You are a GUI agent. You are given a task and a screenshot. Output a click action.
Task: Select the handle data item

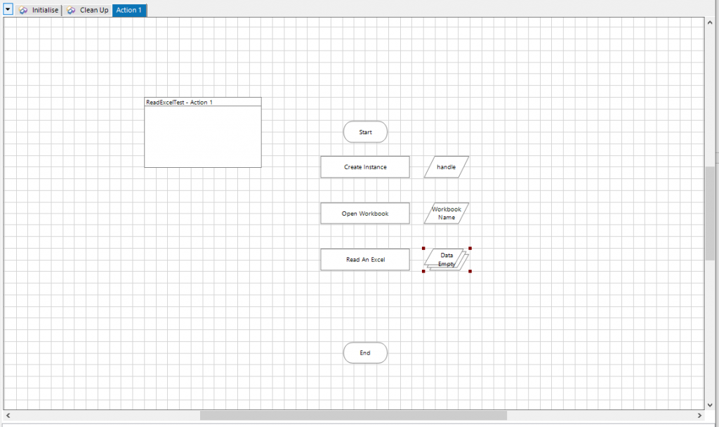pyautogui.click(x=446, y=167)
